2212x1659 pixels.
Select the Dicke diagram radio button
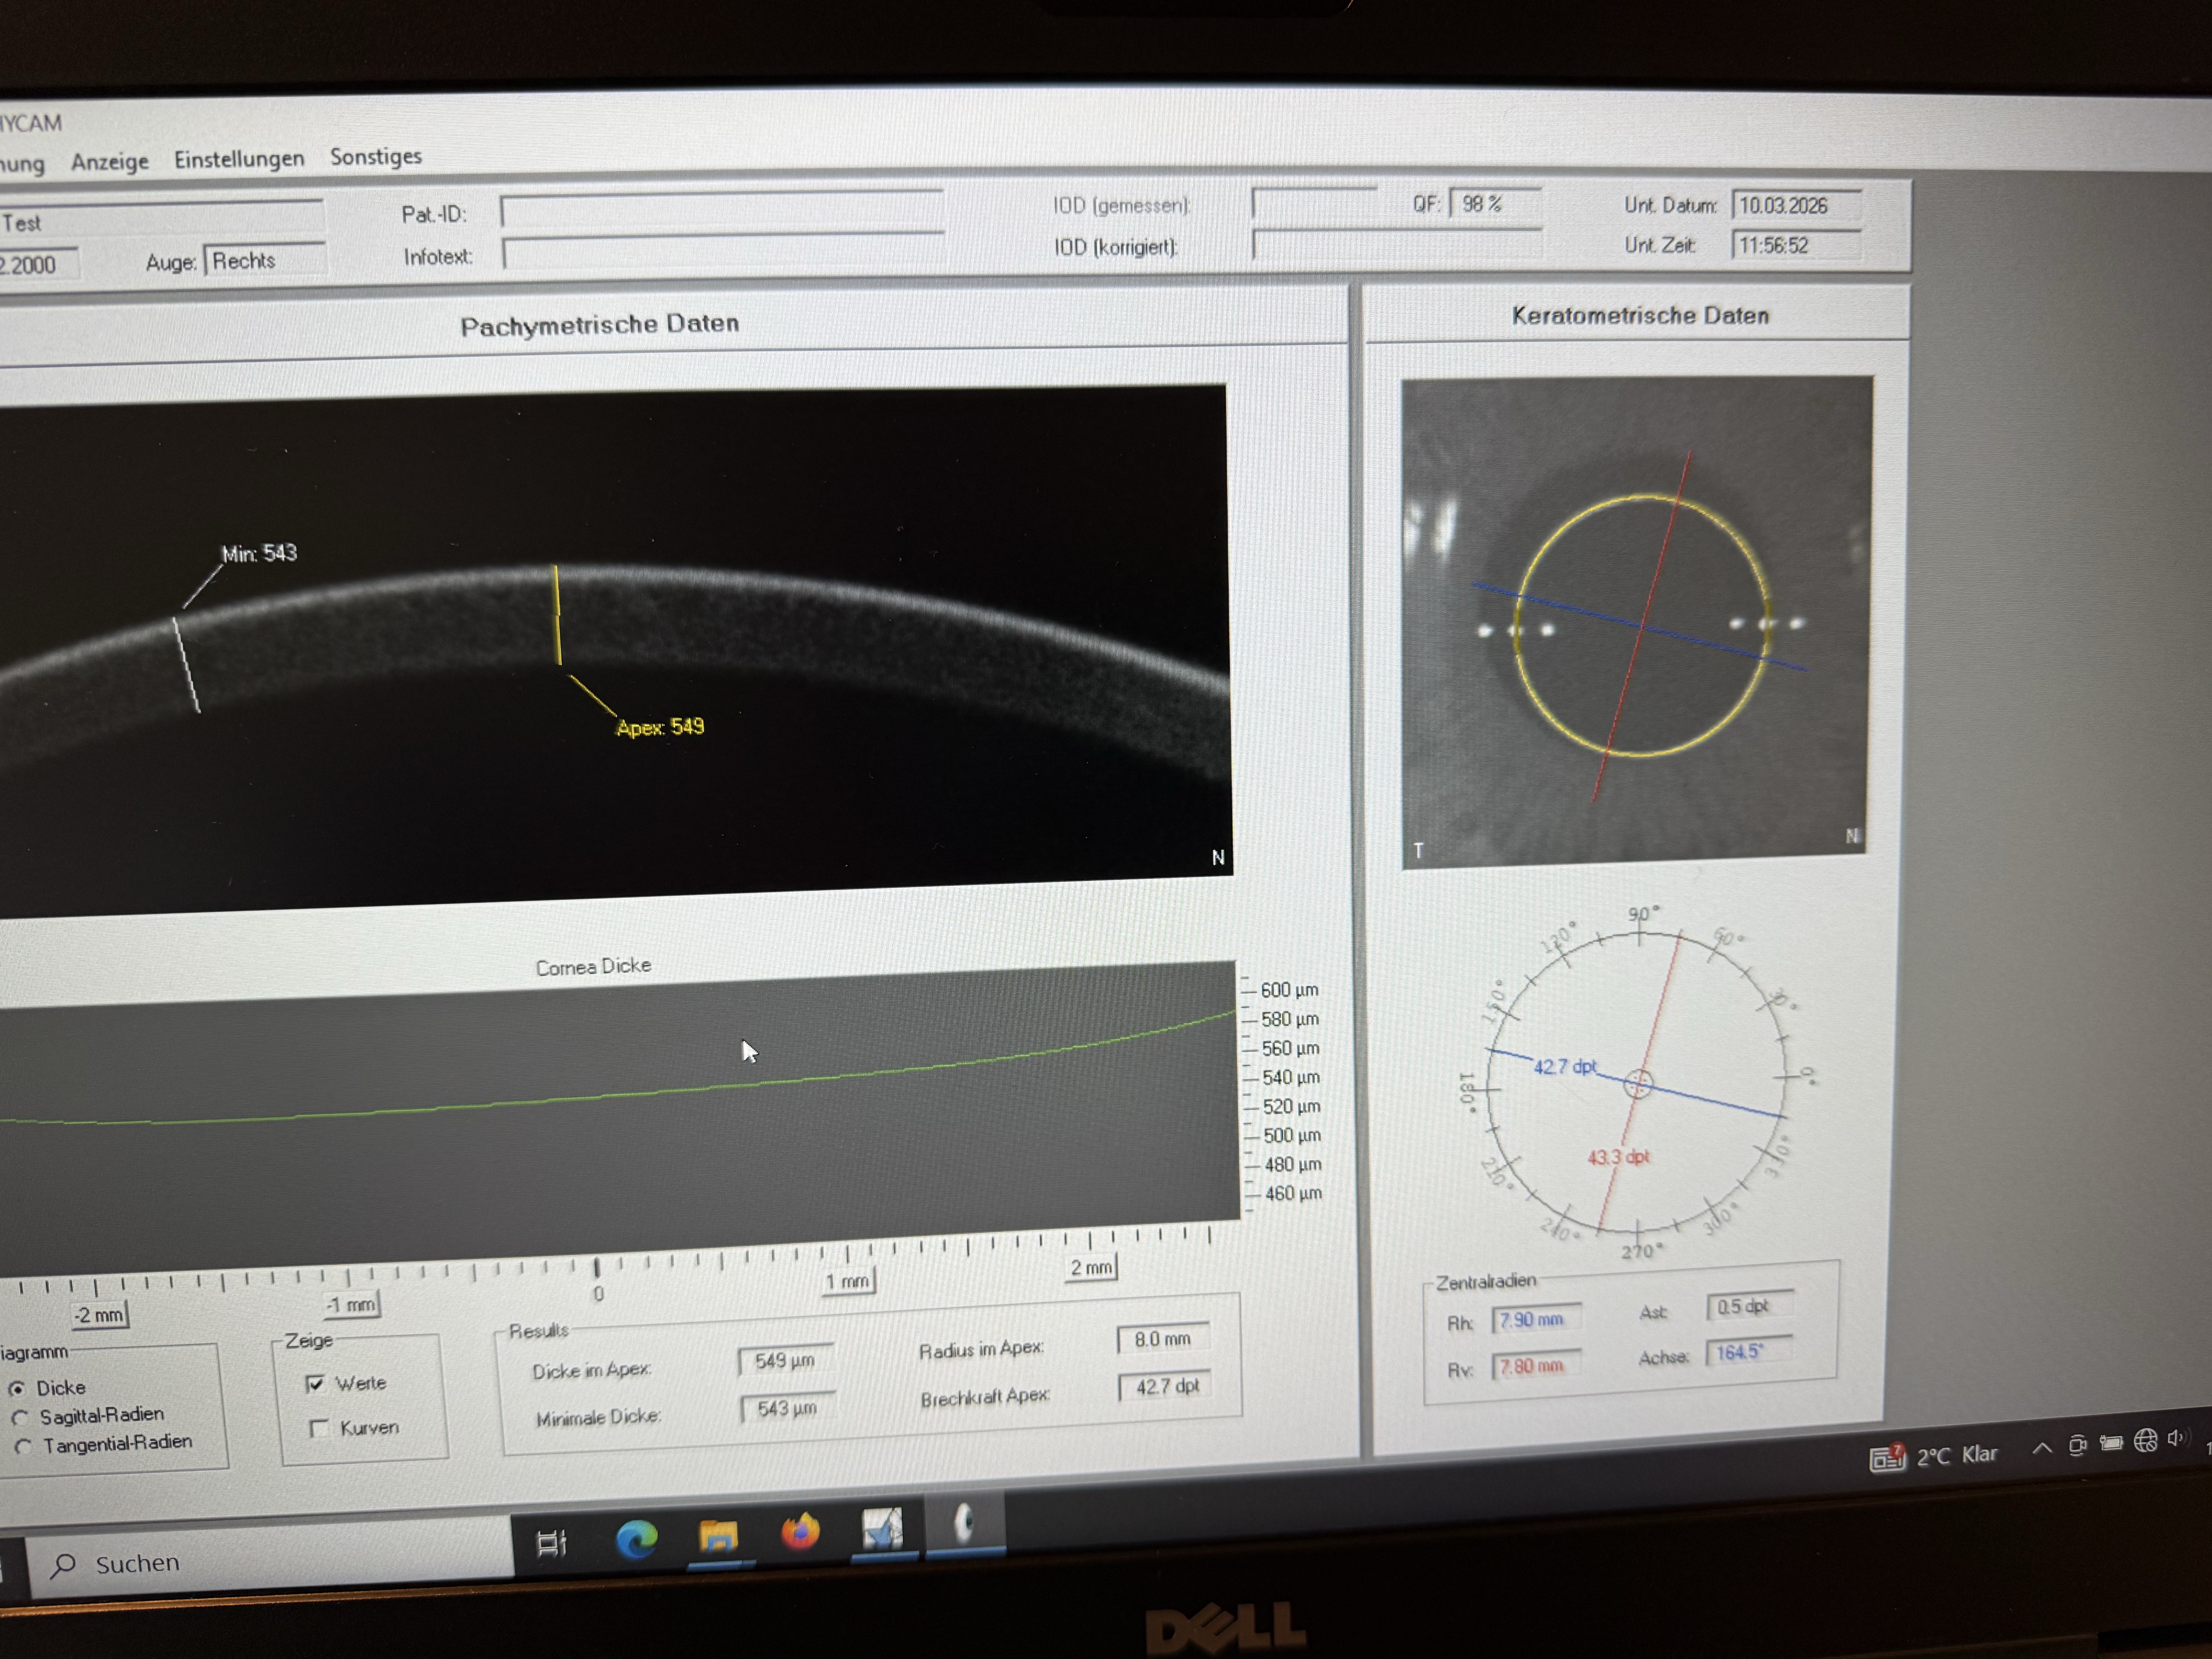(18, 1389)
